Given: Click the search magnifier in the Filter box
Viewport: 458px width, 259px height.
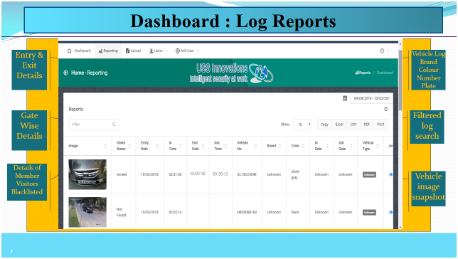Looking at the screenshot, I should coord(114,125).
